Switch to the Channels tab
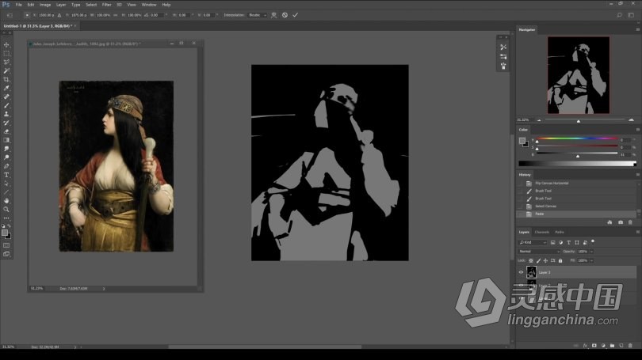 click(542, 232)
